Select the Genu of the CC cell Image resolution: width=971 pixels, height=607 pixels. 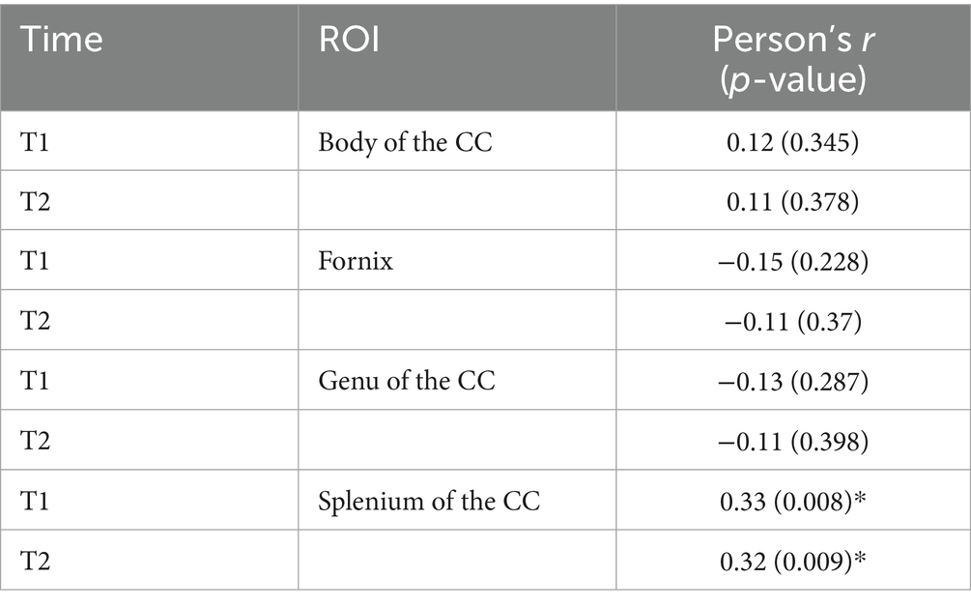pyautogui.click(x=406, y=381)
